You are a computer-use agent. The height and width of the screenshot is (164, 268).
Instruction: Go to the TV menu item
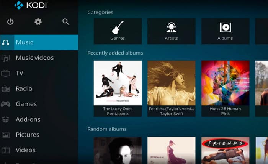tap(39, 73)
